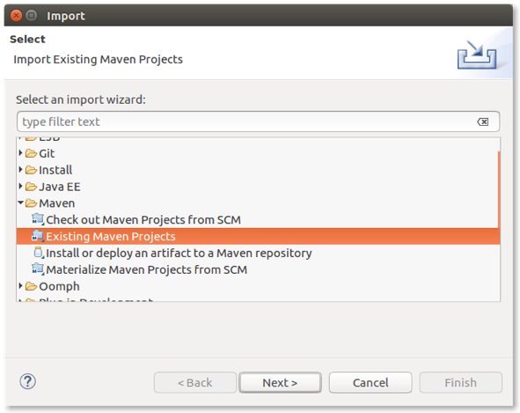Viewport: 520px width, 413px height.
Task: Click the Next > button
Action: click(280, 382)
